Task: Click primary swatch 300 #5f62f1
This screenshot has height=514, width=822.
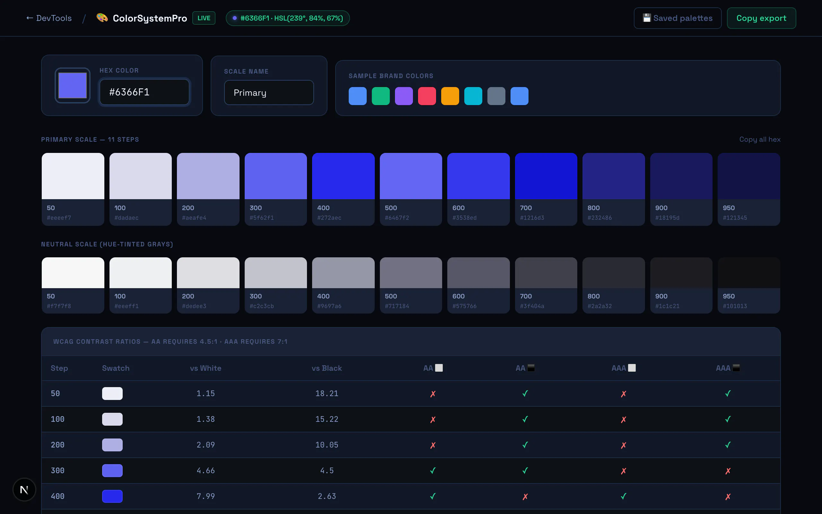Action: click(x=276, y=189)
